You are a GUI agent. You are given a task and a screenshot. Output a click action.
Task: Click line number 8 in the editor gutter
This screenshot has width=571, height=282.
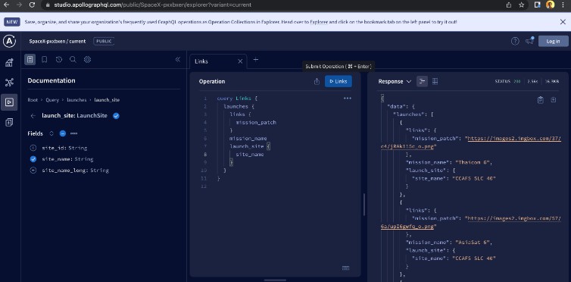(x=206, y=155)
